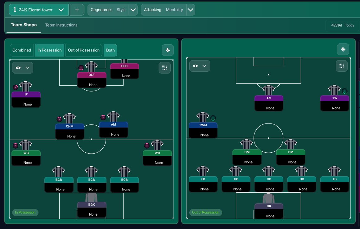Select the GK goalkeeper role card
360x229 pixels.
(269, 211)
